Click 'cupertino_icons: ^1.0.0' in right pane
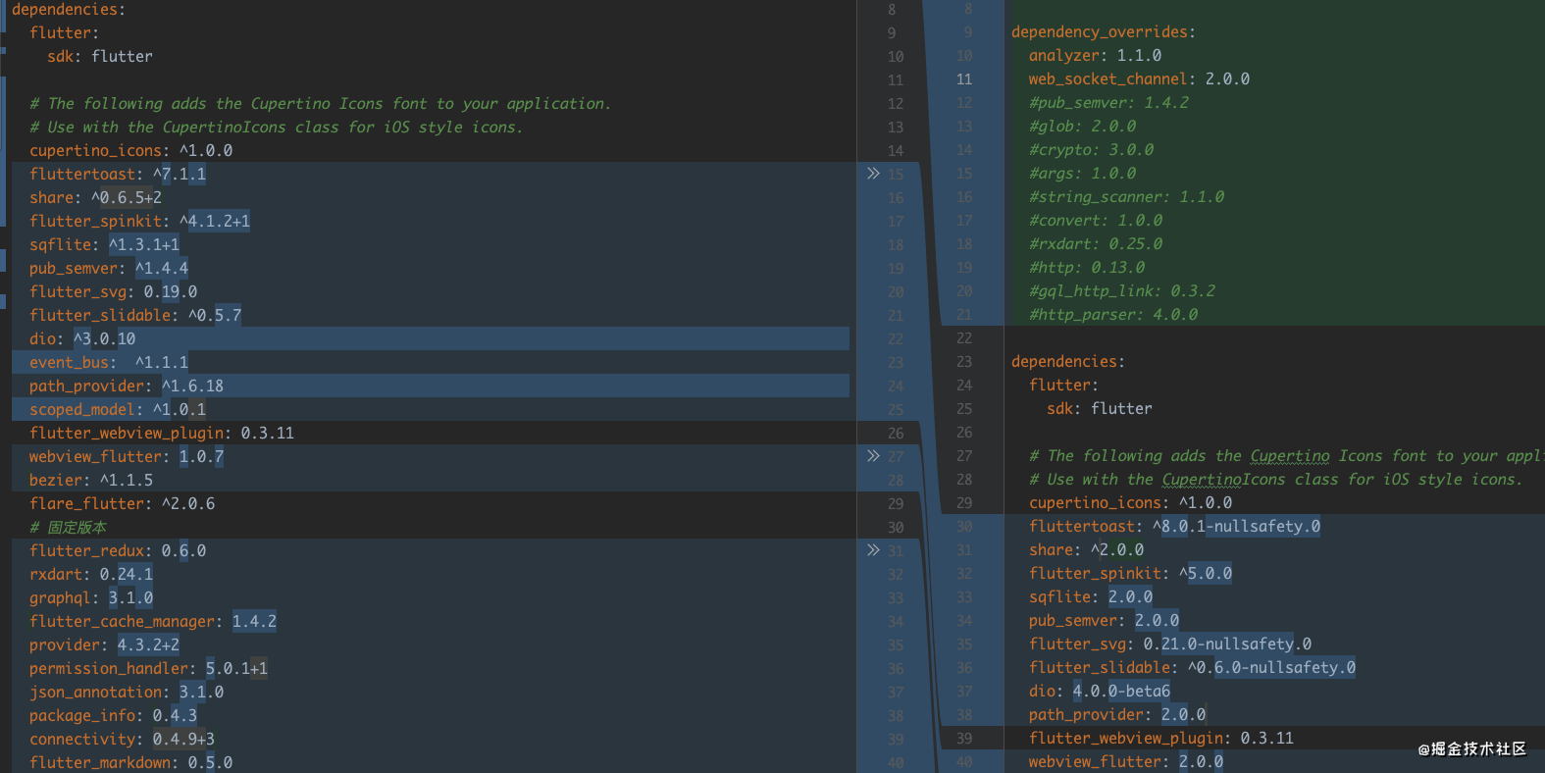Screen dimensions: 1545x773 point(1130,502)
